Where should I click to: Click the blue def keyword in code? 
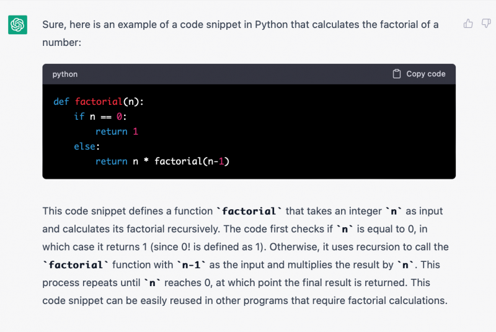click(61, 102)
